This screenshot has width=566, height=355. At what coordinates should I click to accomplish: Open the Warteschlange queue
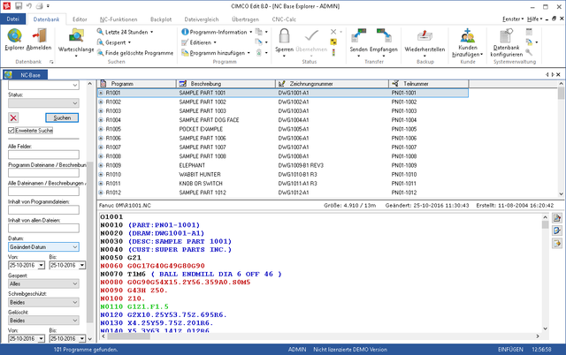[x=76, y=42]
